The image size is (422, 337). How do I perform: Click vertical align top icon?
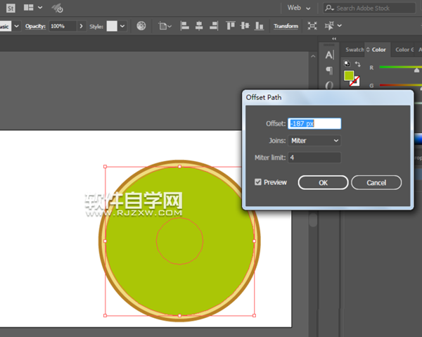pos(231,26)
